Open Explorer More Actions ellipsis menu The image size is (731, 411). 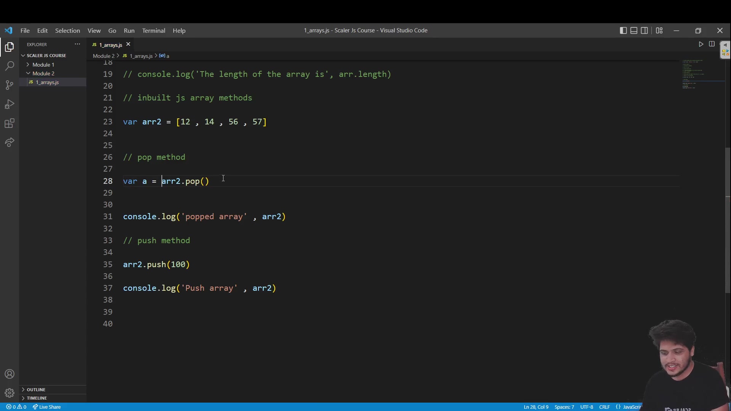pos(77,44)
